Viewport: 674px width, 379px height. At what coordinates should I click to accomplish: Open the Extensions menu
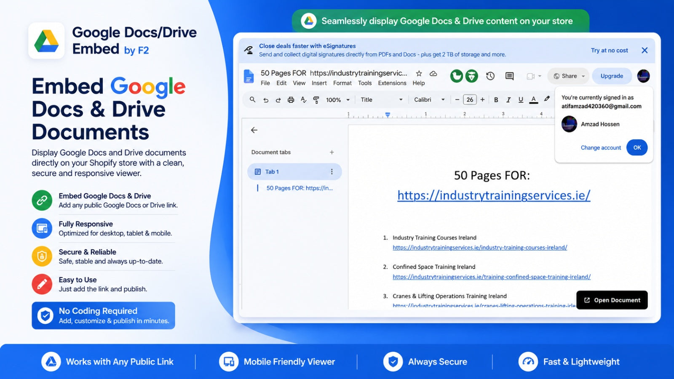tap(392, 83)
